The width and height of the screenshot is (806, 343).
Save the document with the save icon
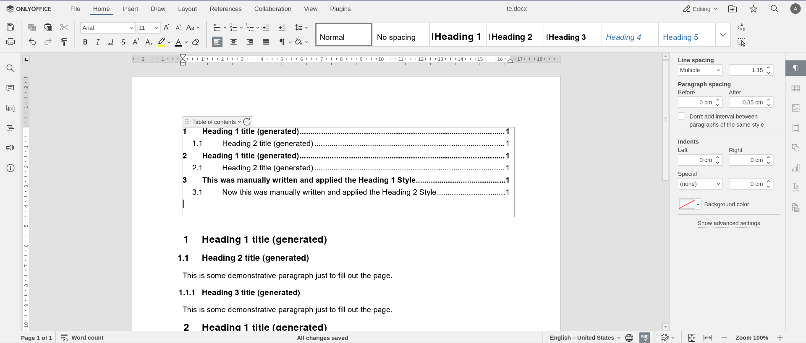click(x=10, y=27)
